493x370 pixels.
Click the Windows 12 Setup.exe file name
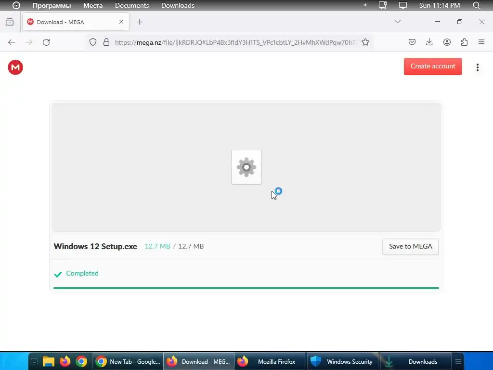[95, 246]
